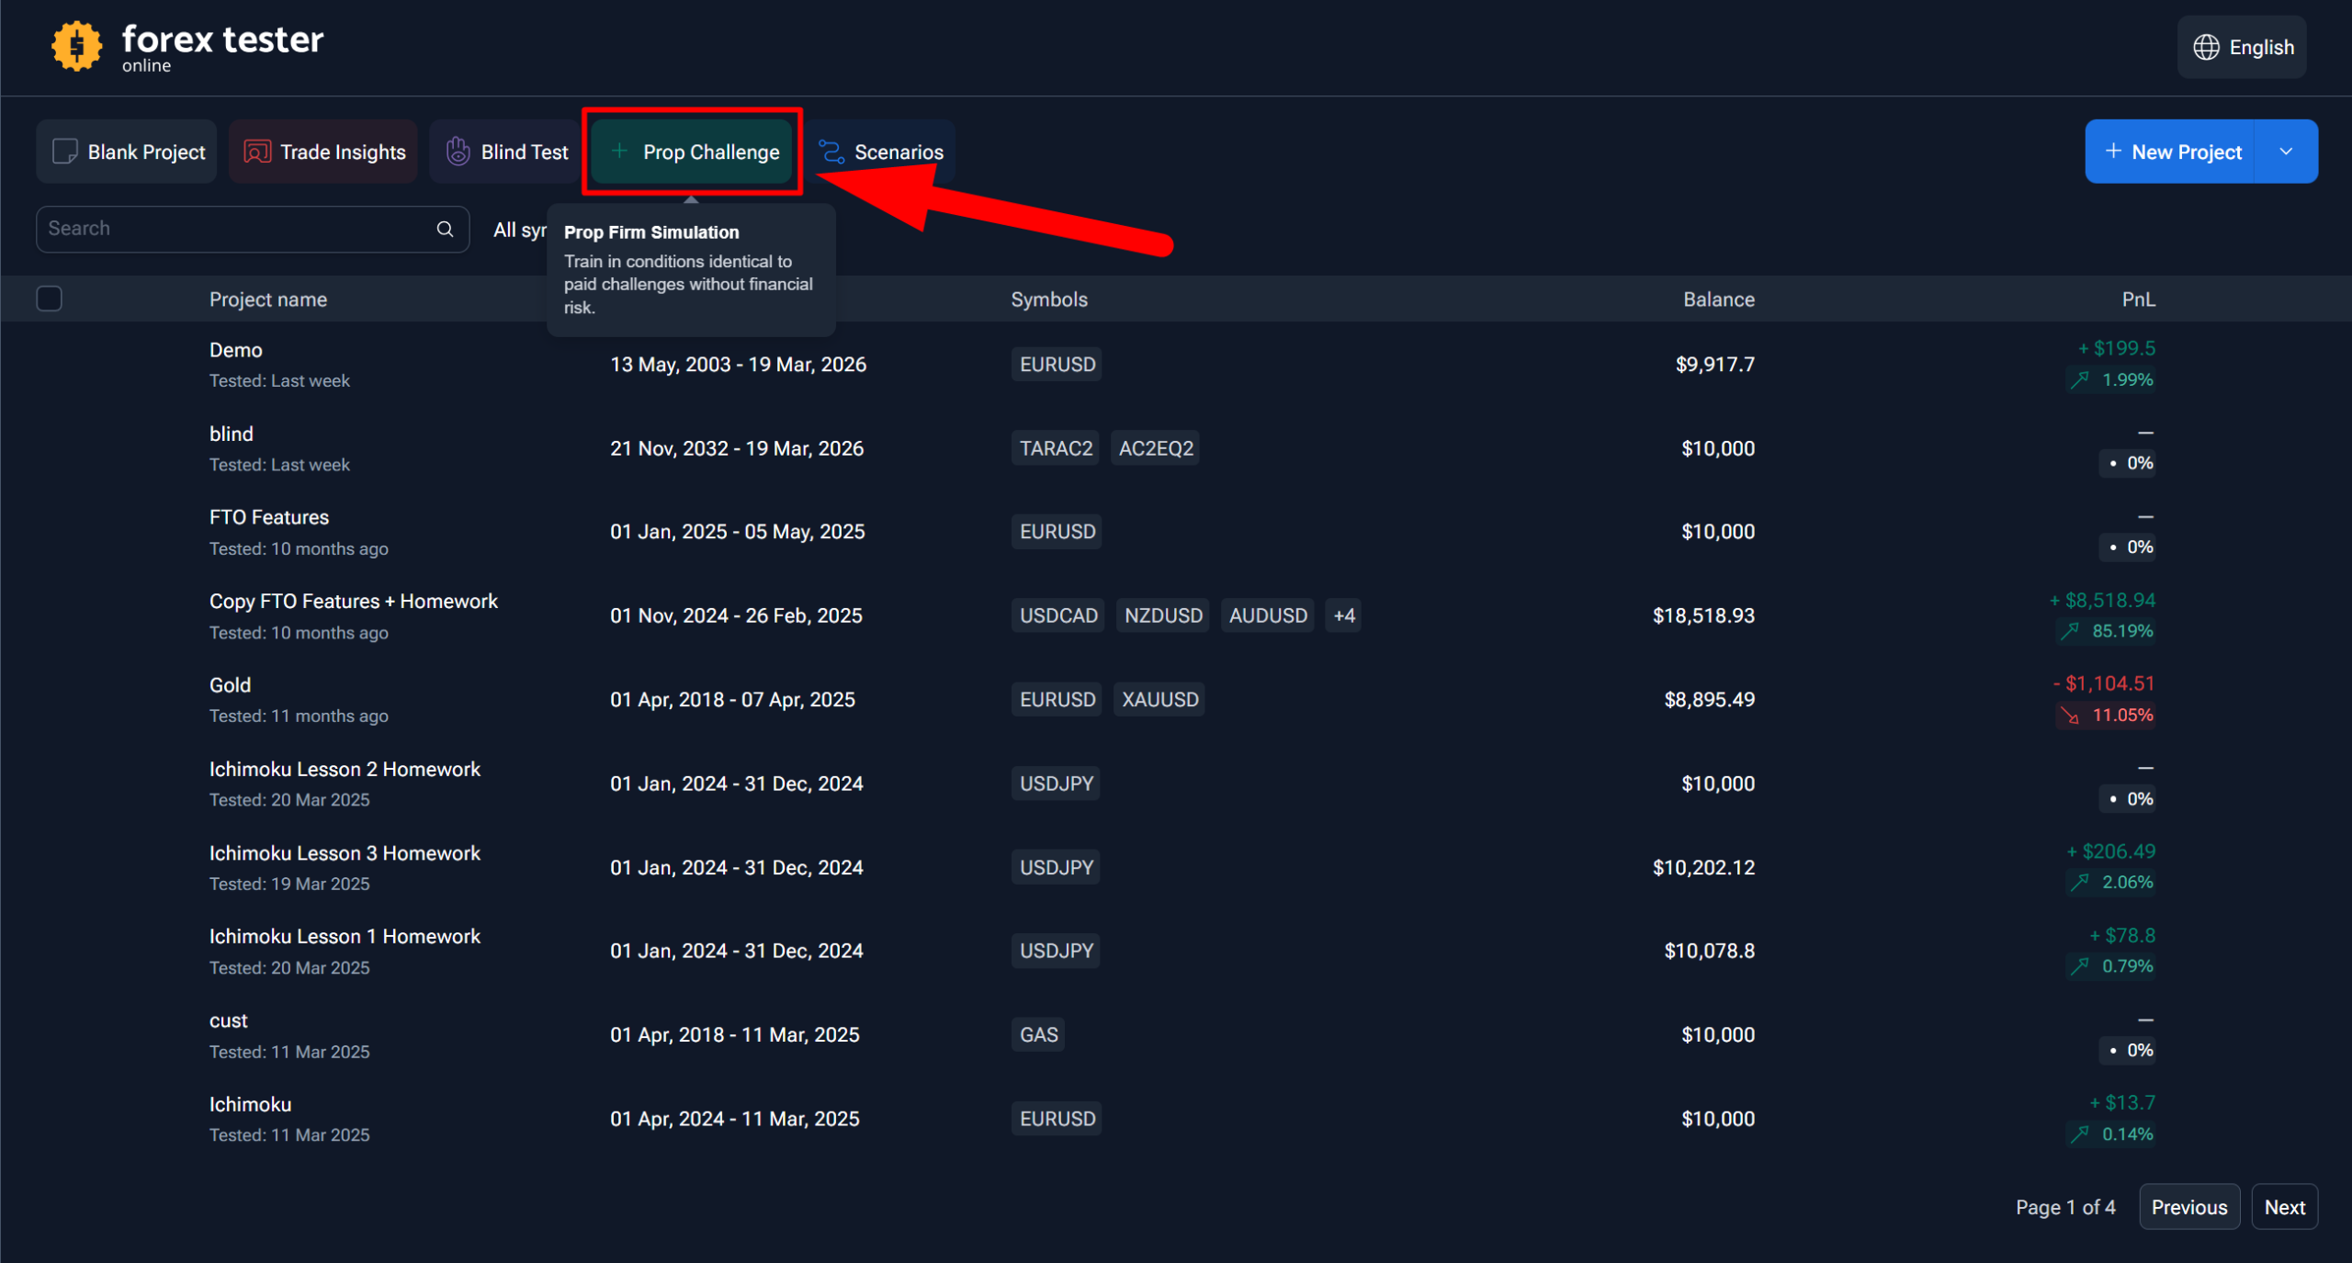Click the magnifier icon in Search field
Image resolution: width=2352 pixels, height=1263 pixels.
tap(445, 229)
